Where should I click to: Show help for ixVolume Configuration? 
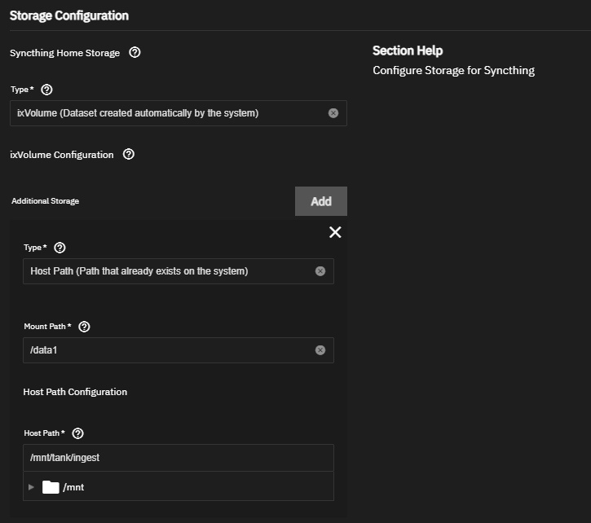click(129, 154)
